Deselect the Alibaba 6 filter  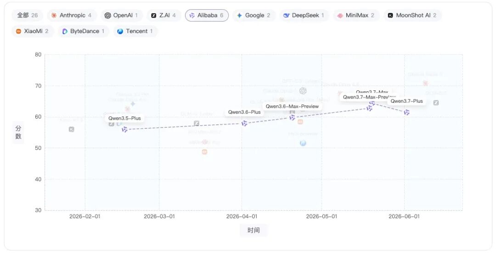pos(207,15)
